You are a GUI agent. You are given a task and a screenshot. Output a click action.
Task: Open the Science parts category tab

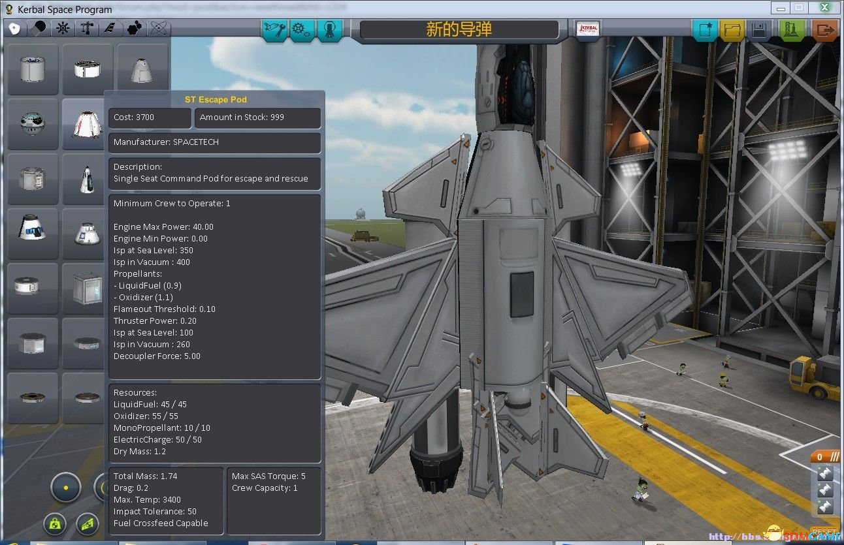coord(159,29)
